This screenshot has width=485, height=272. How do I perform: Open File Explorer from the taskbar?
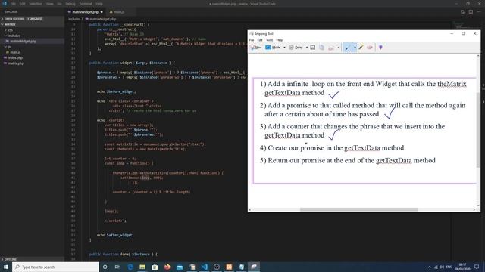[x=142, y=267]
